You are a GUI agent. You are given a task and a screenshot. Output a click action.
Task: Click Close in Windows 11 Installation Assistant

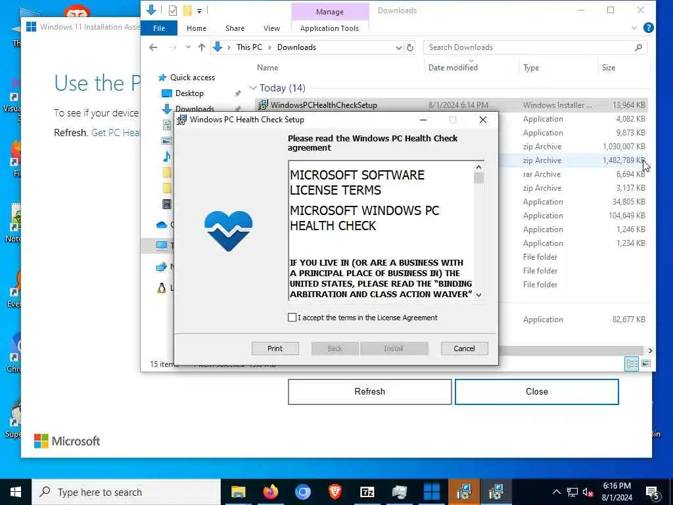tap(536, 392)
